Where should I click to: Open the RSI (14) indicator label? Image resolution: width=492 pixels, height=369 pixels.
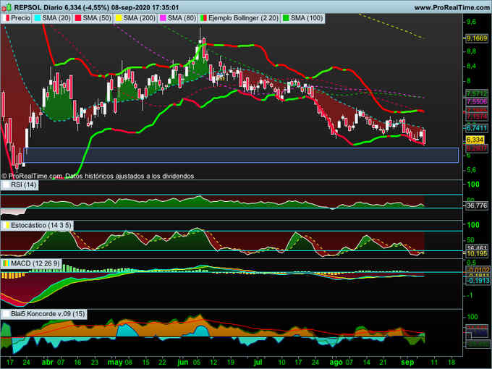(22, 185)
